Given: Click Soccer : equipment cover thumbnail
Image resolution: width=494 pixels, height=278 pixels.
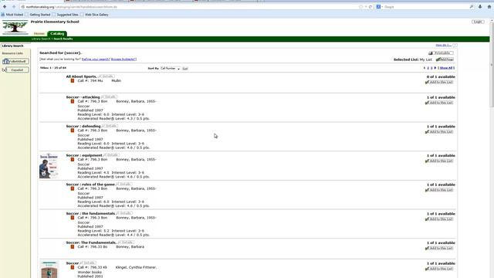Looking at the screenshot, I should [x=49, y=166].
